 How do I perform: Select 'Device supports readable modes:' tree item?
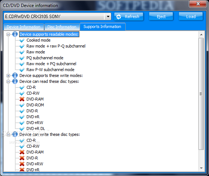click(x=49, y=34)
